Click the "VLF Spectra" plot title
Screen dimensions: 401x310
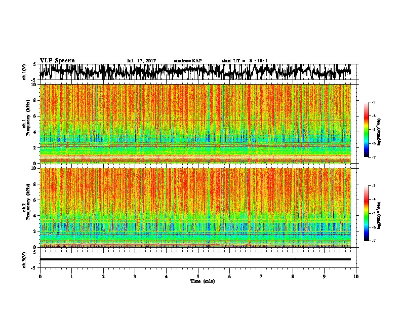[57, 61]
